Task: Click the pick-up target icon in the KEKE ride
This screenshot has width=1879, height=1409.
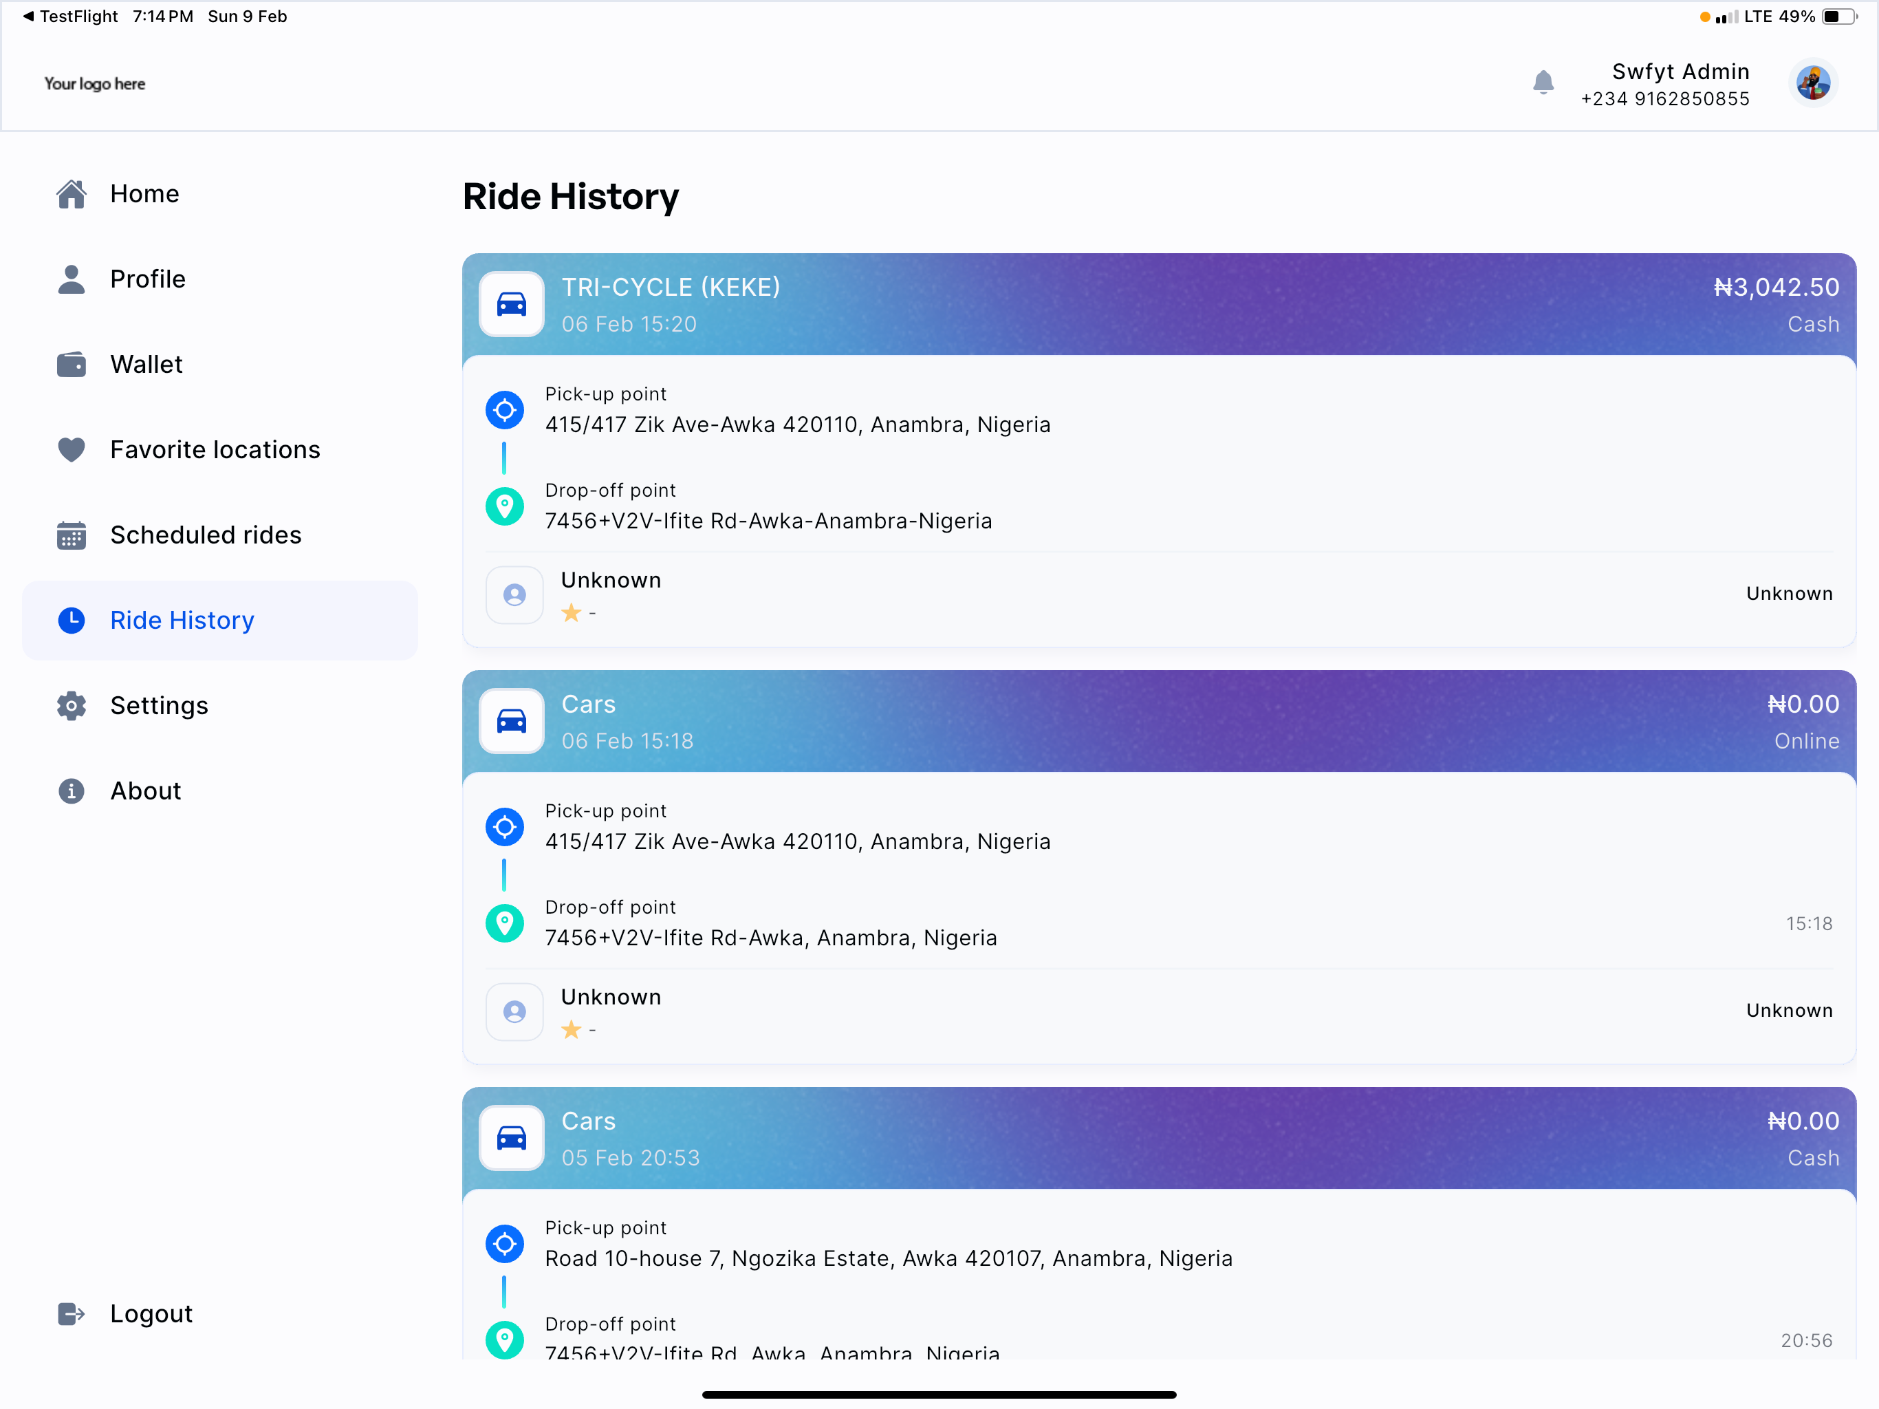Action: tap(505, 411)
